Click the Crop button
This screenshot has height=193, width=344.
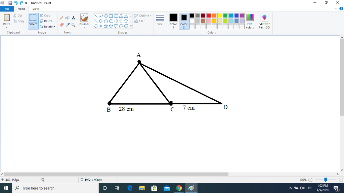[x=45, y=15]
